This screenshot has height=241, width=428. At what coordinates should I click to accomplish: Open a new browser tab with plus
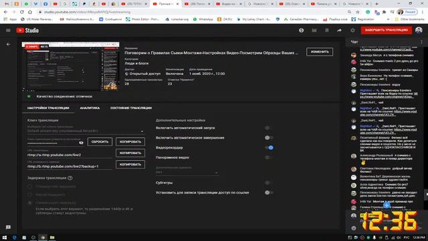coord(377,4)
